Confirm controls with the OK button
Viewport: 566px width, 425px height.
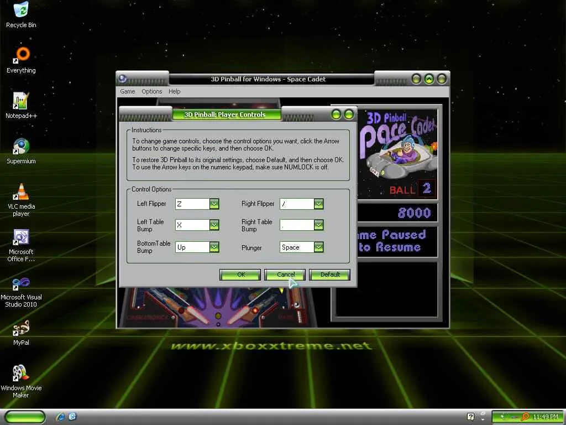click(240, 274)
